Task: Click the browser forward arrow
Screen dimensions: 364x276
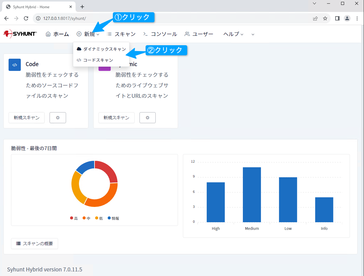Action: click(x=16, y=18)
